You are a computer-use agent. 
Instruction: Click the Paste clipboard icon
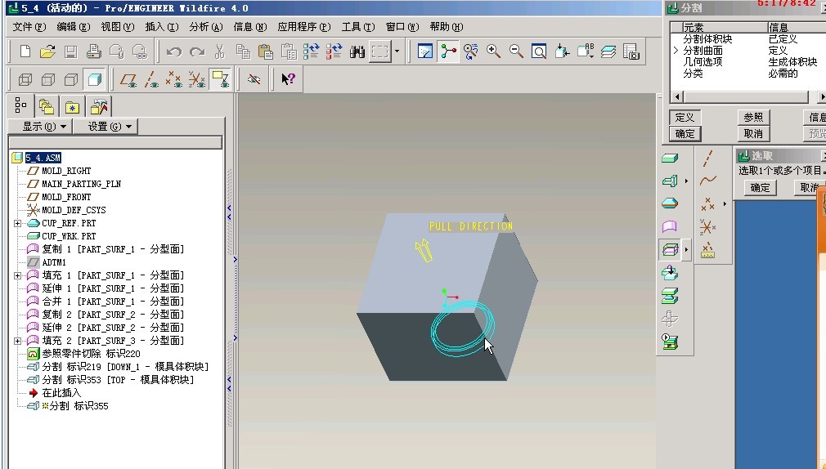click(266, 51)
